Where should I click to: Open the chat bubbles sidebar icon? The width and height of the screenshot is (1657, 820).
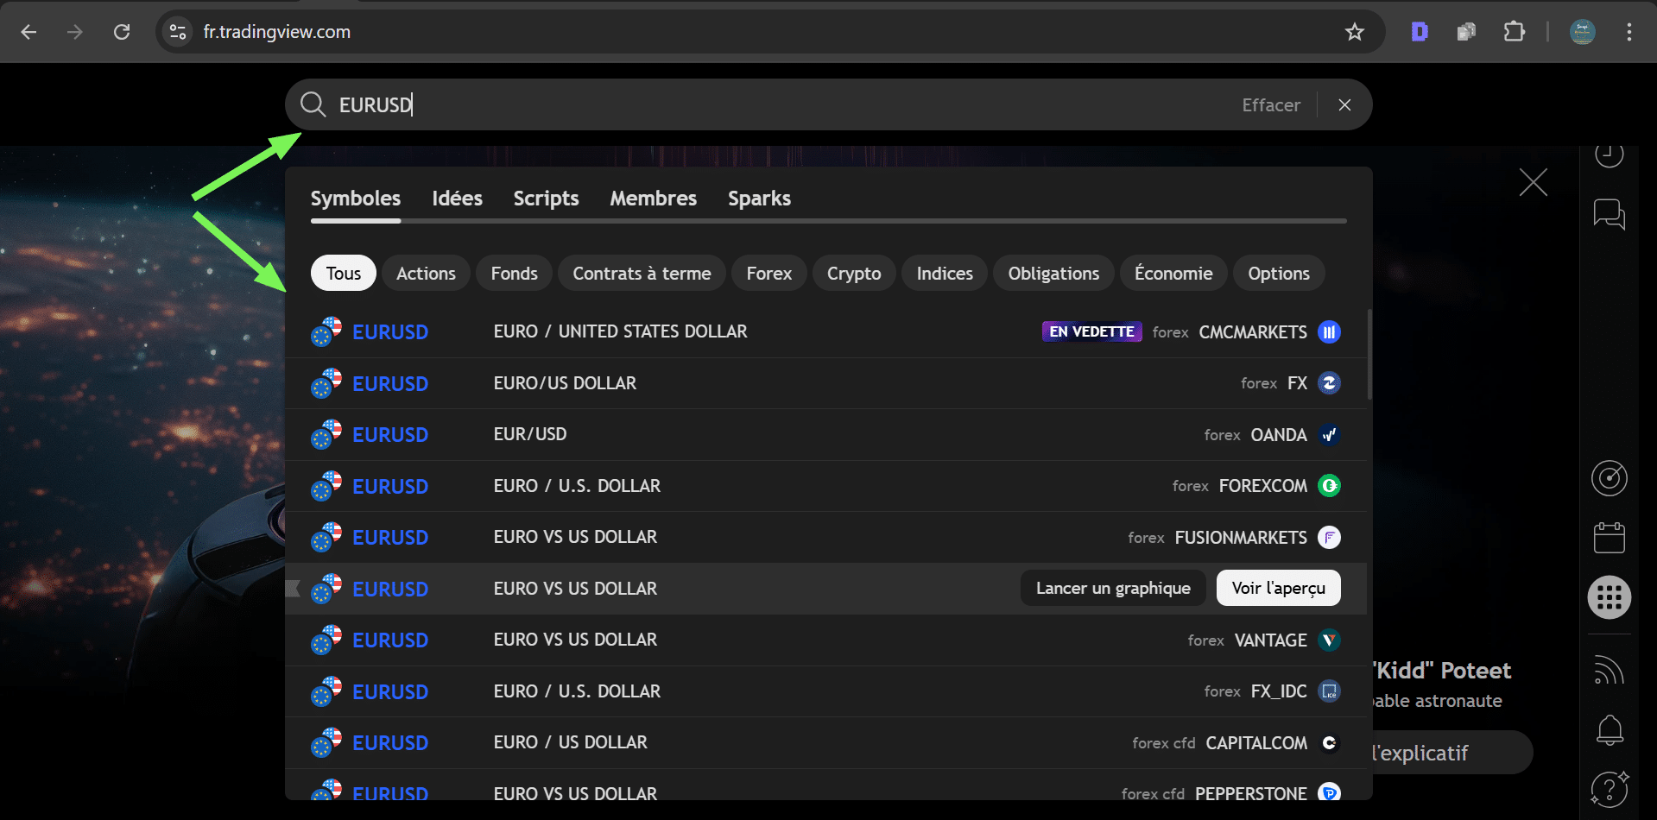tap(1609, 213)
